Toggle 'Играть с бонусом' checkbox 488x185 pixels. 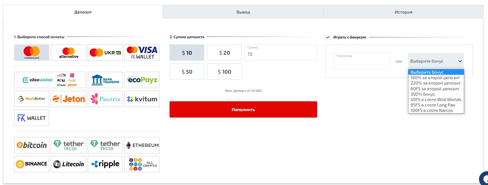click(x=328, y=37)
